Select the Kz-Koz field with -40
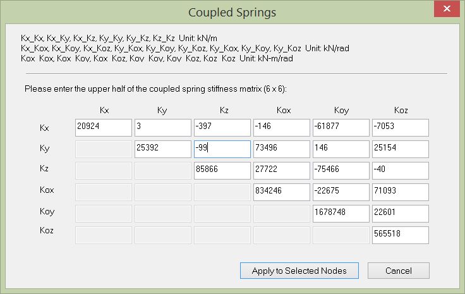The width and height of the screenshot is (465, 294). point(401,171)
